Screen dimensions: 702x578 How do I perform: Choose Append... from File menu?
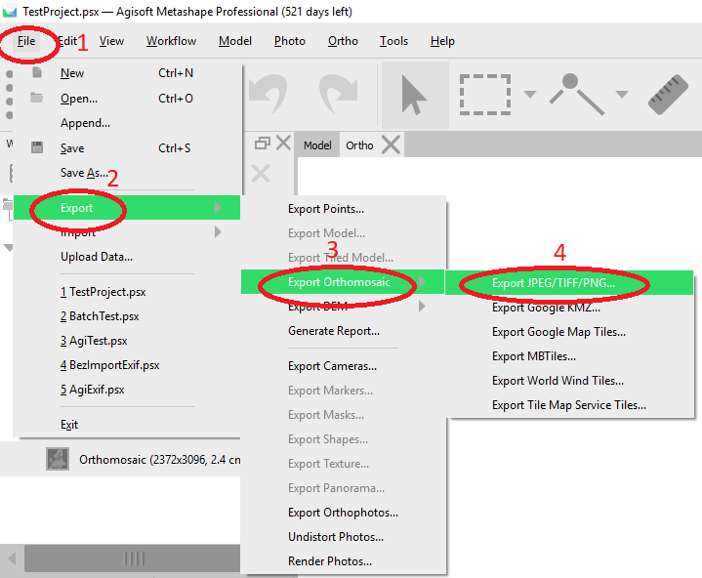pos(127,123)
